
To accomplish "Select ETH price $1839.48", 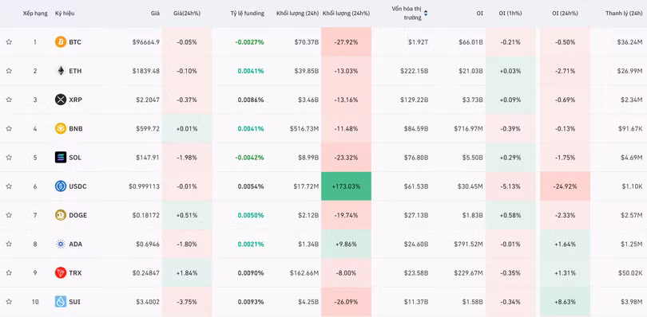I will [x=146, y=71].
